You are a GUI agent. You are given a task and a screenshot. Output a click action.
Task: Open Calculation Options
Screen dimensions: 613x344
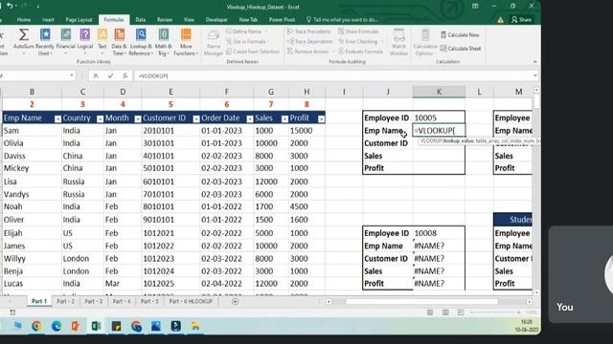tap(425, 42)
